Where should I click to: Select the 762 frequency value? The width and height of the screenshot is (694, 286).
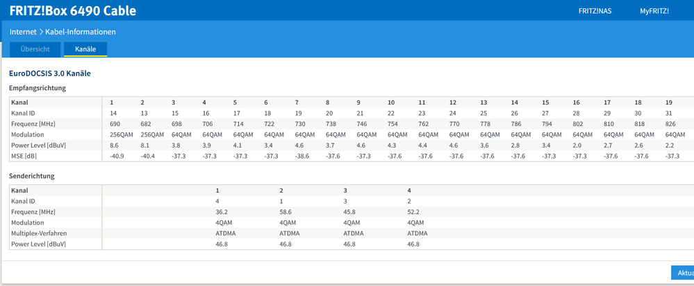pyautogui.click(x=424, y=124)
